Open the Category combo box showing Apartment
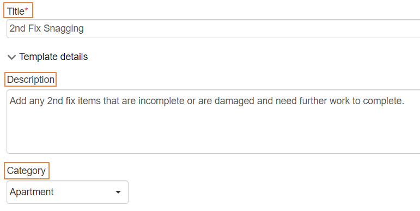This screenshot has height=211, width=420. tap(68, 192)
